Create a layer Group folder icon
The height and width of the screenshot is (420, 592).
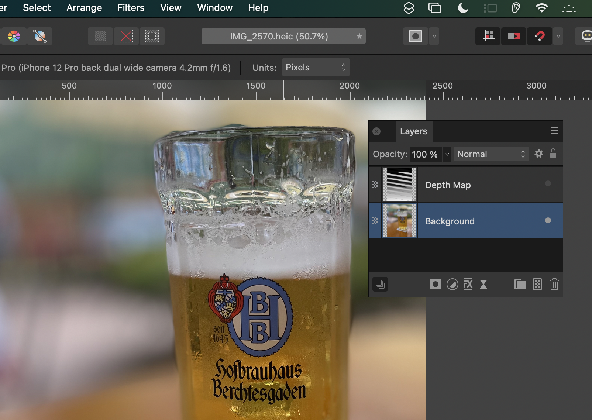pyautogui.click(x=520, y=284)
